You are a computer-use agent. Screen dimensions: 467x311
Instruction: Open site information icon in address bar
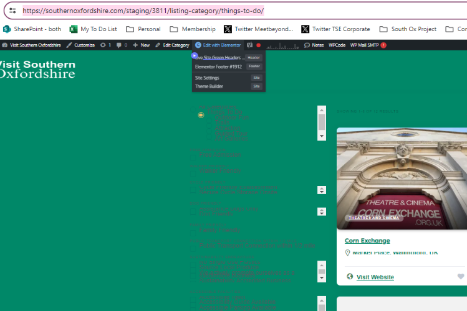12,11
